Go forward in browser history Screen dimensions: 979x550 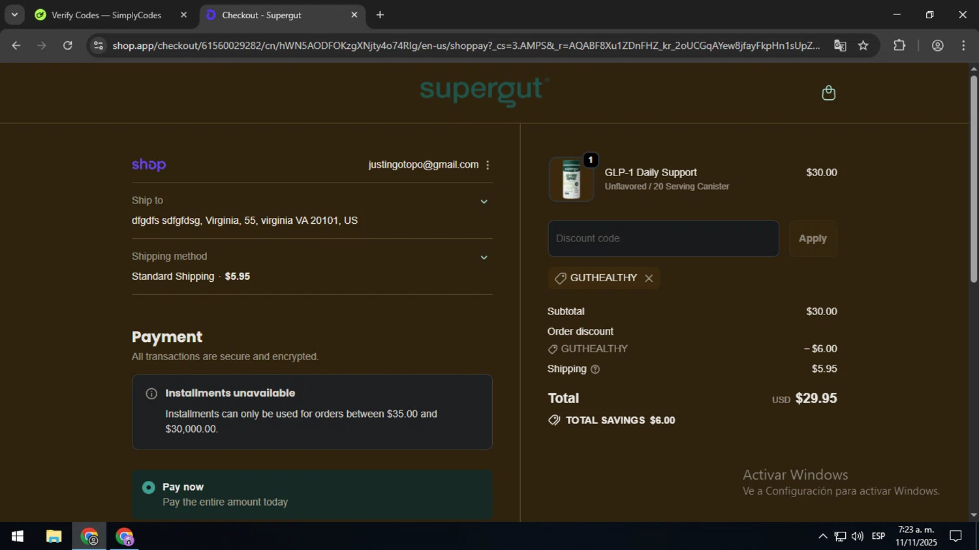click(x=42, y=46)
